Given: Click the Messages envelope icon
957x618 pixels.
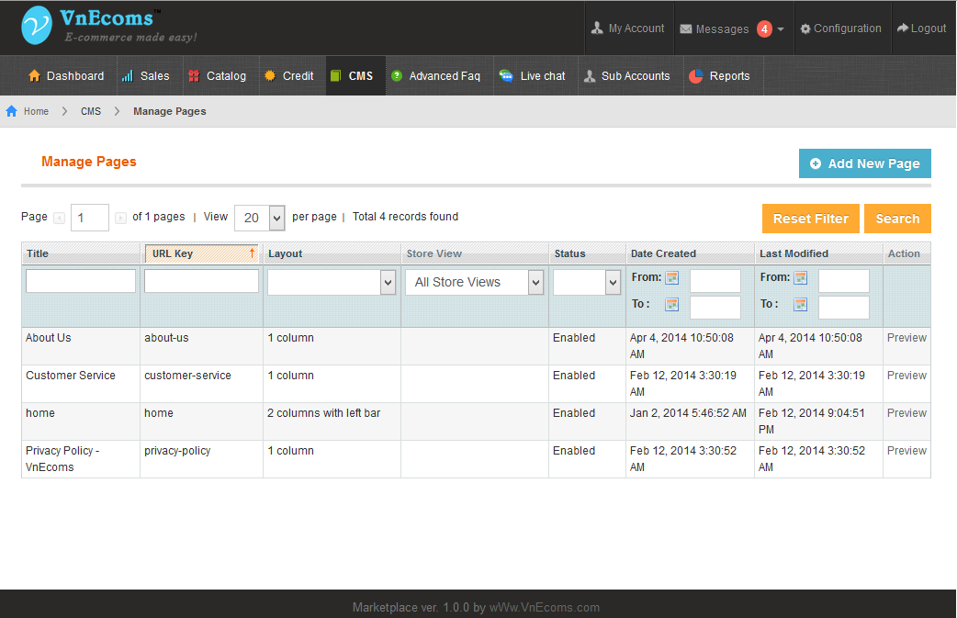Looking at the screenshot, I should pyautogui.click(x=686, y=28).
